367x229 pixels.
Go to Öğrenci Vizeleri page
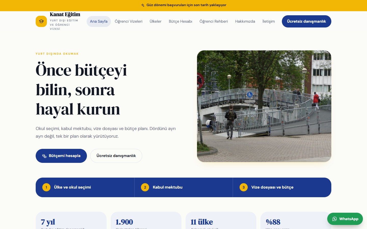coord(128,21)
